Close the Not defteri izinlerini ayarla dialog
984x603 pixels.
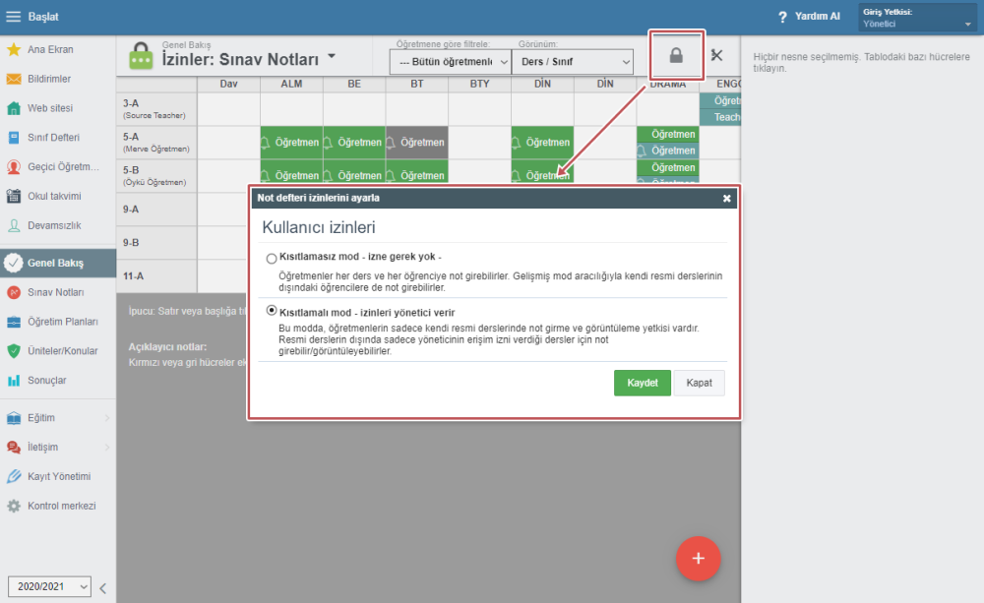(x=726, y=199)
